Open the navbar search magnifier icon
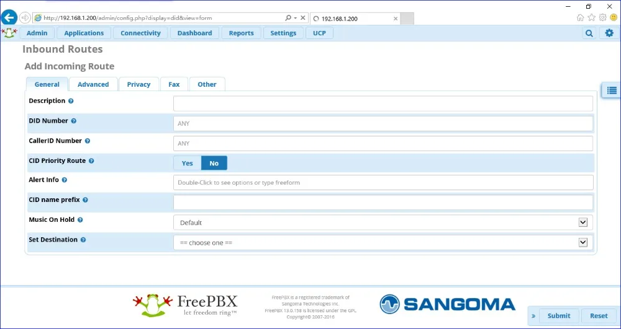621x329 pixels. [589, 33]
